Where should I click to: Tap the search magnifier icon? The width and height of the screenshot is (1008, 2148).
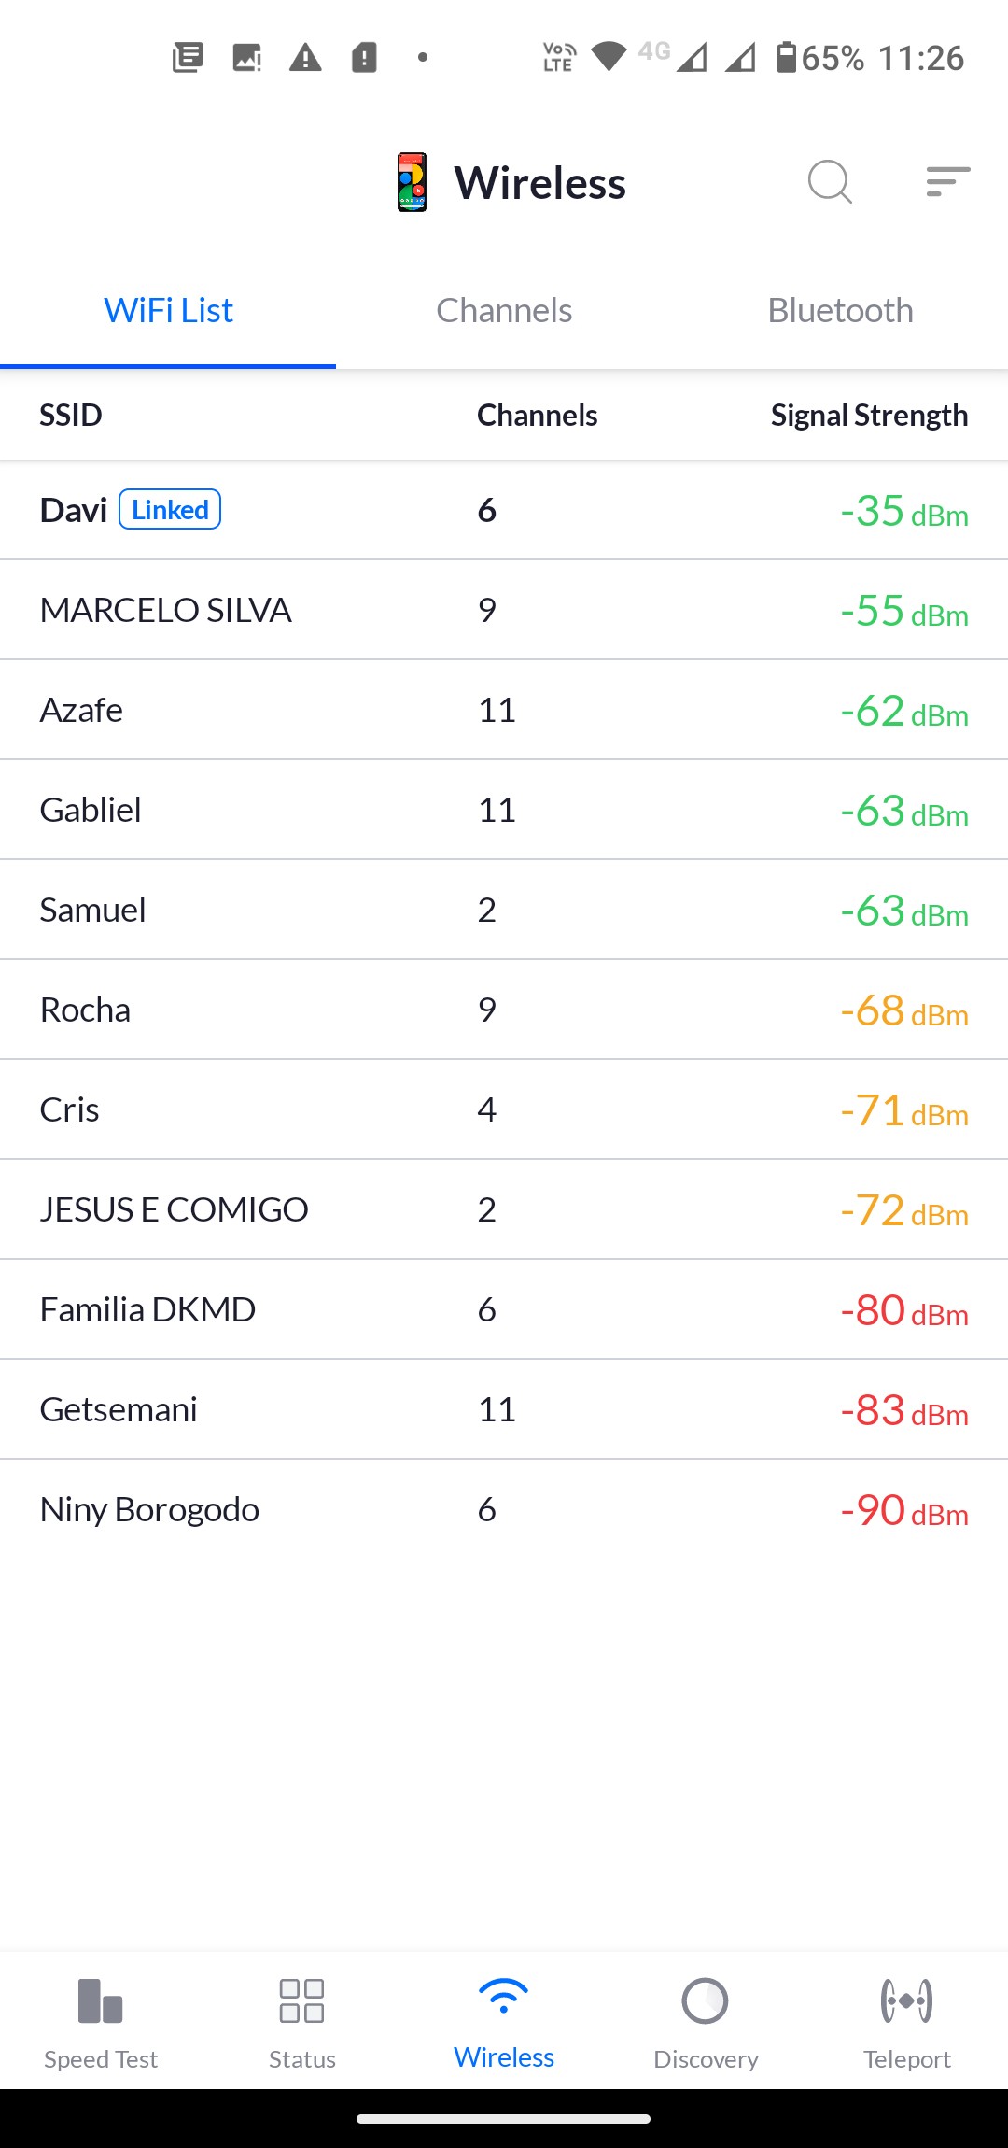(x=830, y=181)
